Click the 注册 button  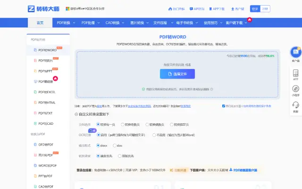point(265,9)
